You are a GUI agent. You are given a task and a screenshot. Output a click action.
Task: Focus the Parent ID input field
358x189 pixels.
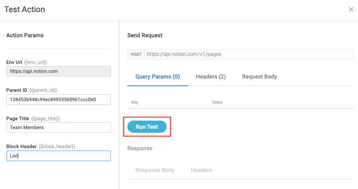59,99
